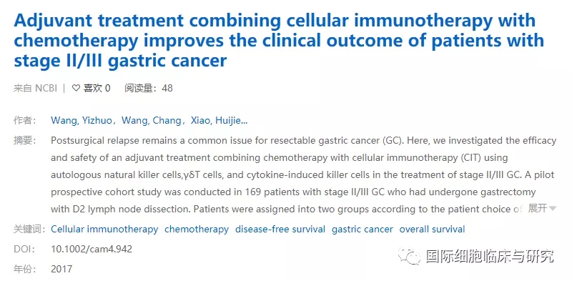572x281 pixels.
Task: Select keyword overall survival
Action: click(x=433, y=230)
